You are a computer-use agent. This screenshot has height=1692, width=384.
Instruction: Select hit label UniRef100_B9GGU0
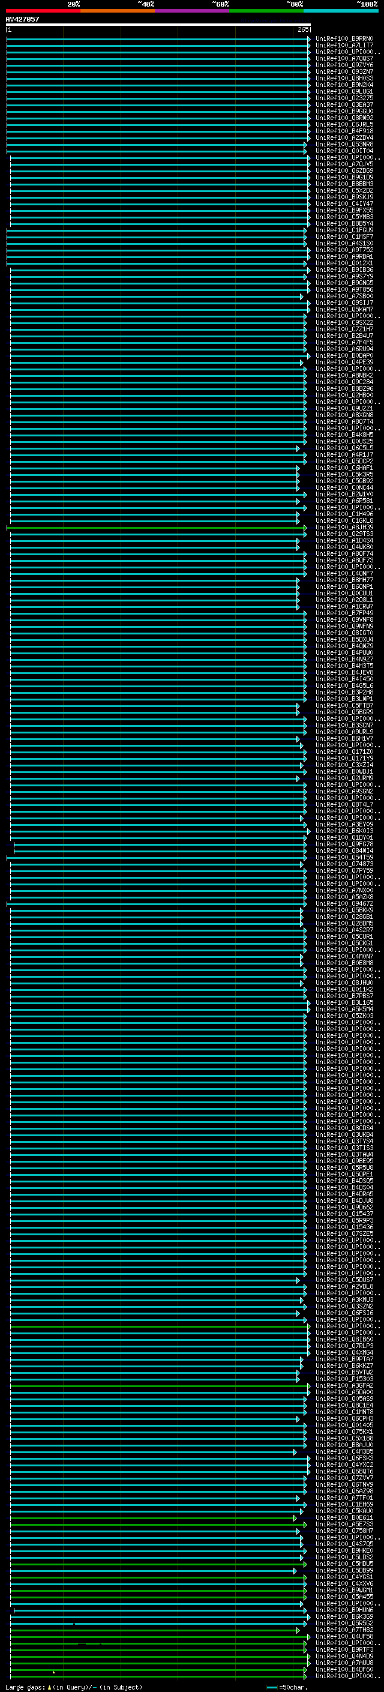point(344,111)
